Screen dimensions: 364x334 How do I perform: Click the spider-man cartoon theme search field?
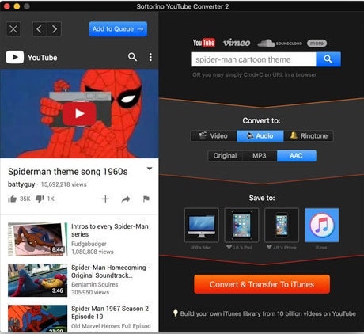(254, 59)
